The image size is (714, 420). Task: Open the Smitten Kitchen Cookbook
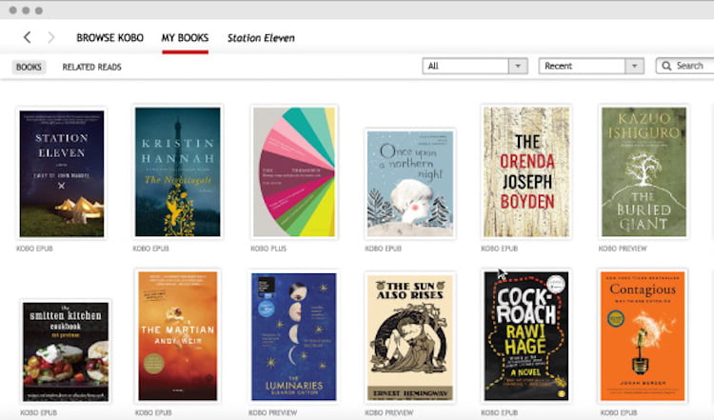point(66,351)
